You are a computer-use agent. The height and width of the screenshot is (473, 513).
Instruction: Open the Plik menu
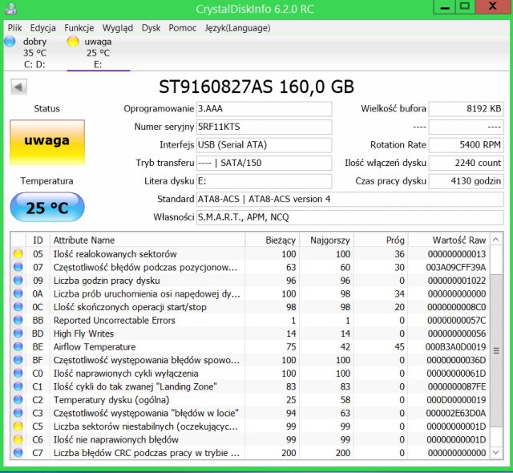click(14, 28)
